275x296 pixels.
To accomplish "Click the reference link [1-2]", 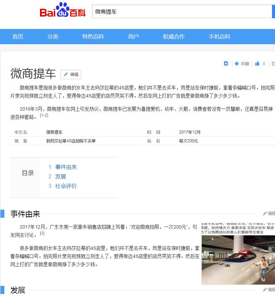I will pos(44,115).
